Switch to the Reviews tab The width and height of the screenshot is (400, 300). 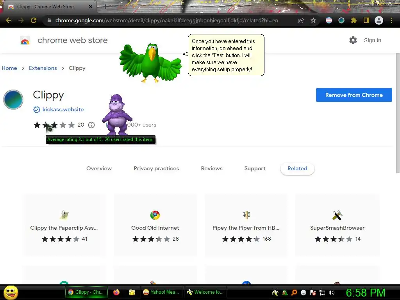pyautogui.click(x=212, y=168)
